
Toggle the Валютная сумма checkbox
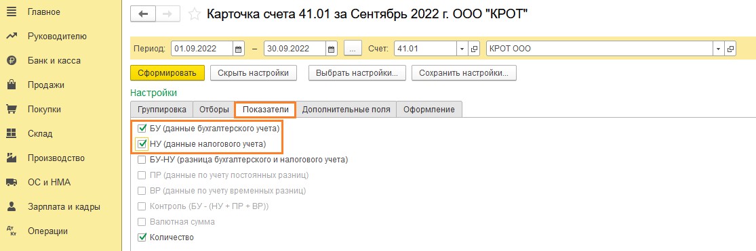pyautogui.click(x=142, y=222)
